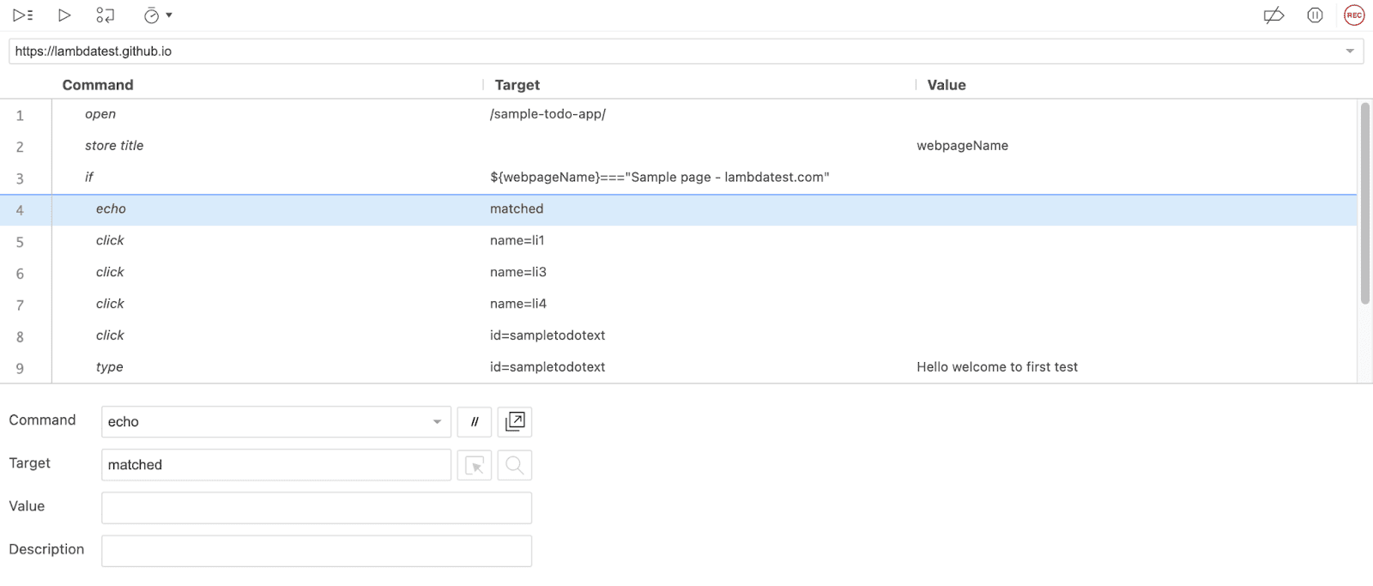Click the webpageName value cell
This screenshot has height=586, width=1373.
(962, 146)
